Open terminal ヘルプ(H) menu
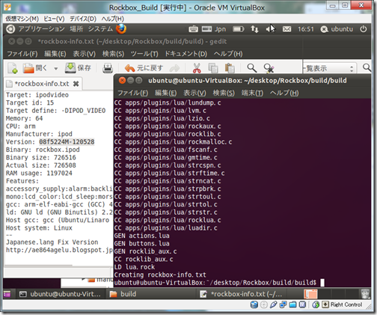The width and height of the screenshot is (377, 315). (284, 93)
